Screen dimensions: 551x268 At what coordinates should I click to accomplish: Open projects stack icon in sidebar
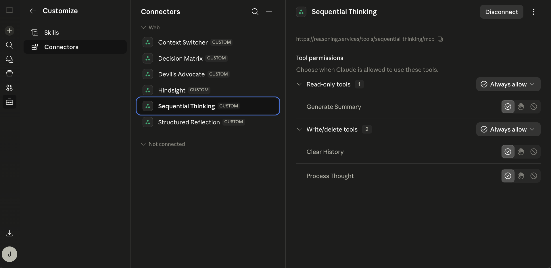(x=9, y=73)
